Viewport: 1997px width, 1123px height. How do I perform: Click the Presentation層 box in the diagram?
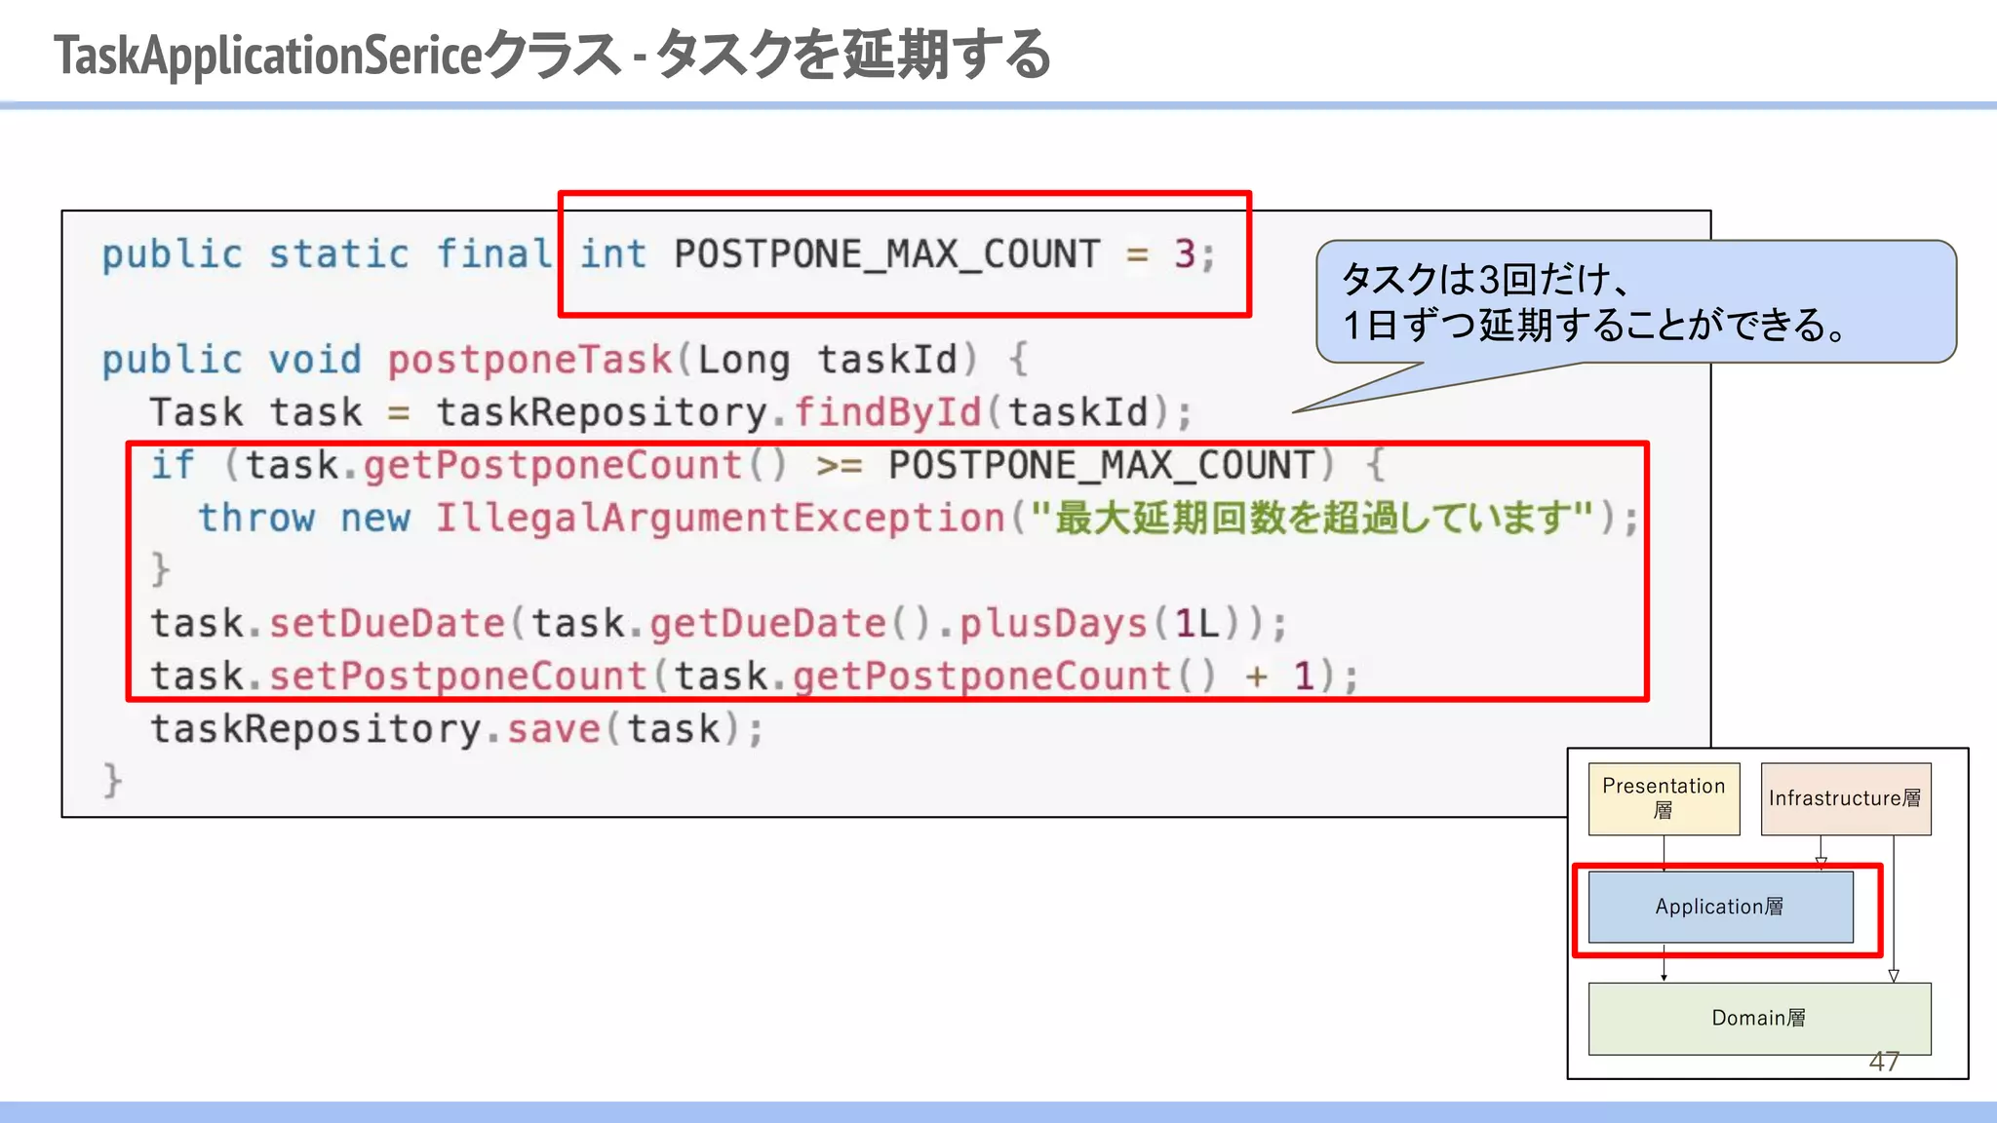tap(1664, 798)
